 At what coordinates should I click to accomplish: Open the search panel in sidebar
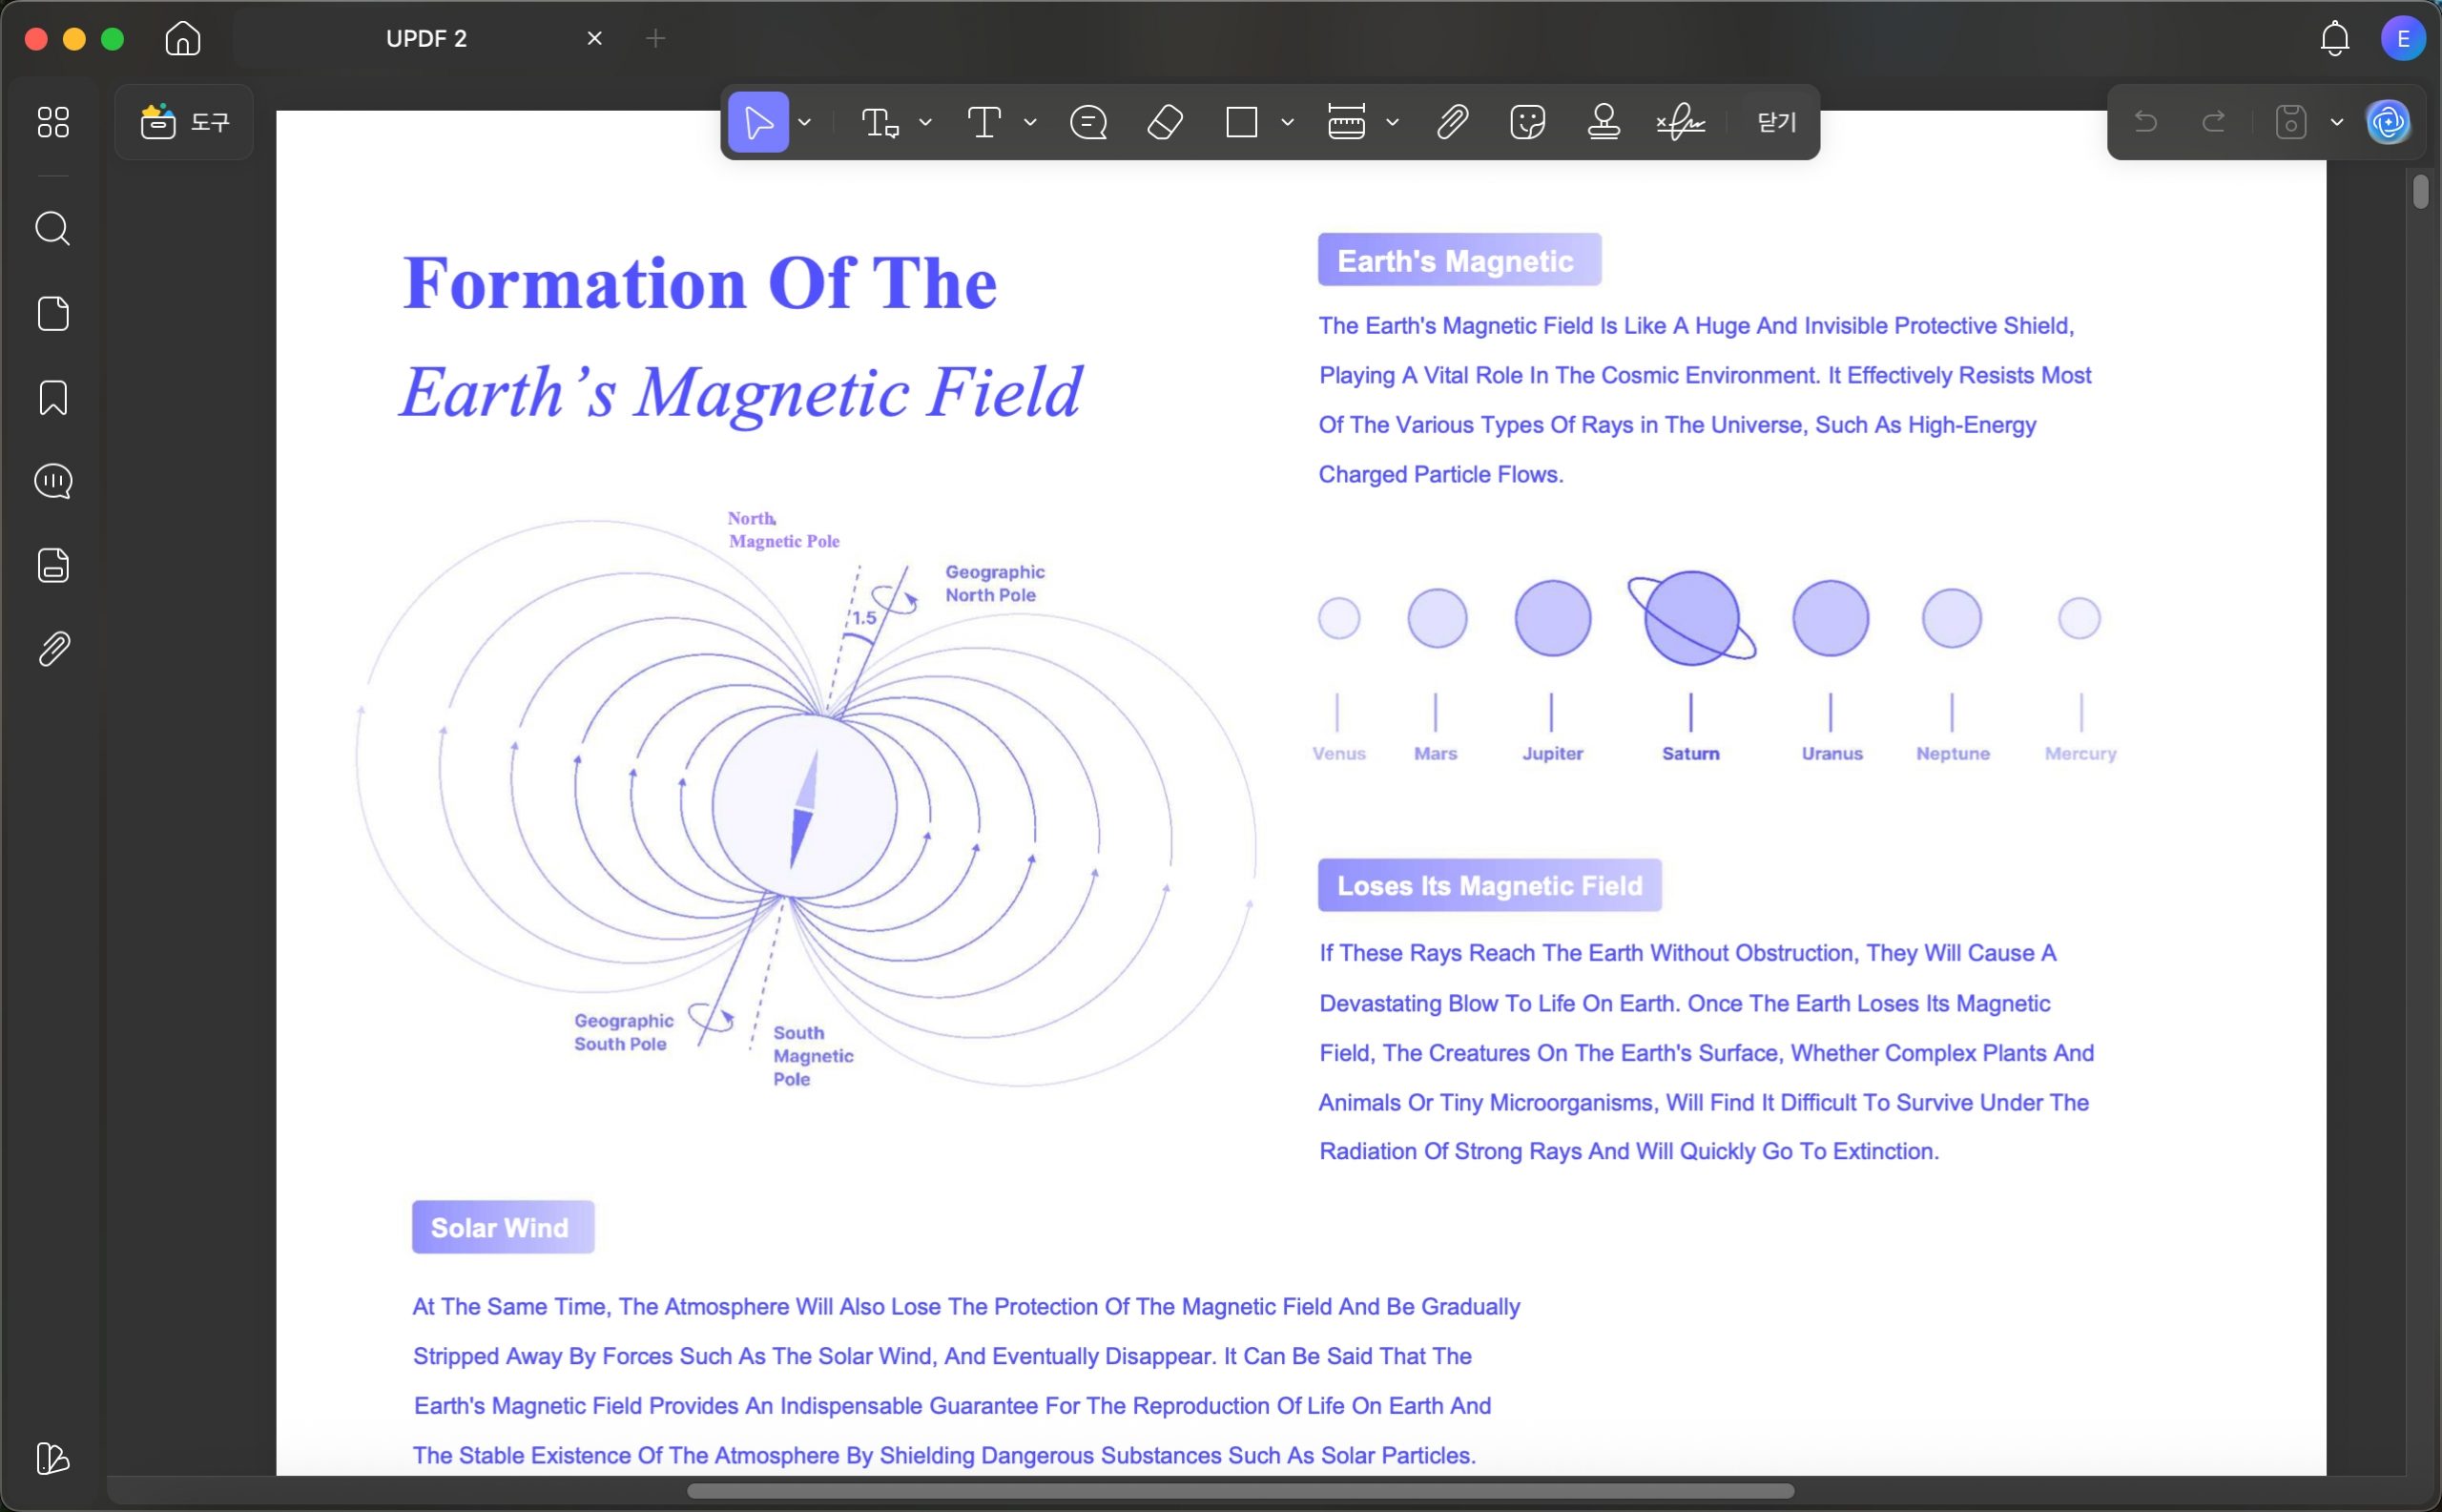point(53,228)
